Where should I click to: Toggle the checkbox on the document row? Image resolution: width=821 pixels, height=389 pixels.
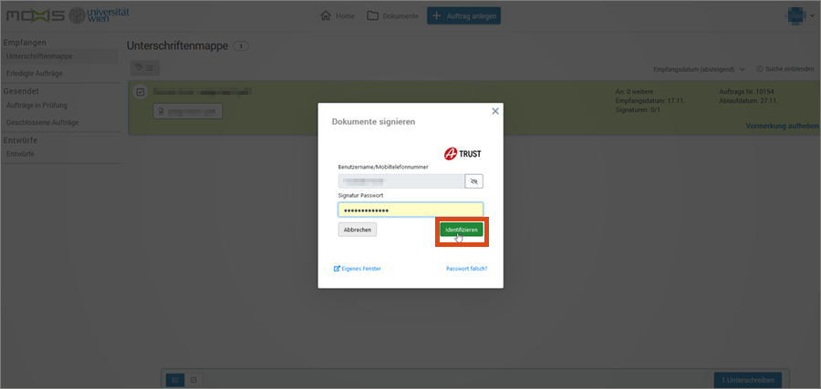(140, 92)
